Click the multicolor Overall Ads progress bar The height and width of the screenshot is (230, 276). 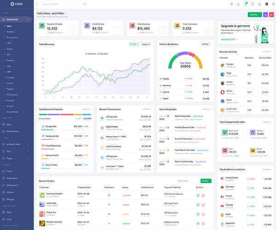[x=65, y=115]
